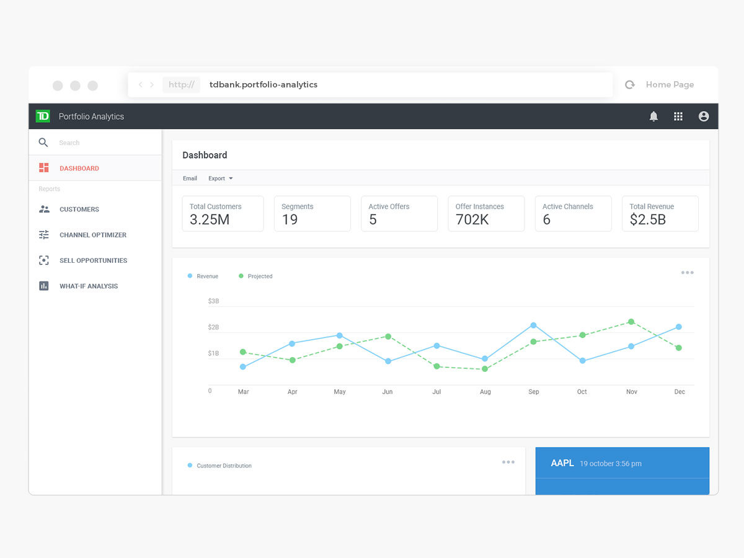Expand the Export dropdown
Image resolution: width=744 pixels, height=558 pixels.
[221, 179]
